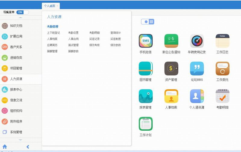Open the 论坛BBS quote bubble icon

tap(197, 68)
